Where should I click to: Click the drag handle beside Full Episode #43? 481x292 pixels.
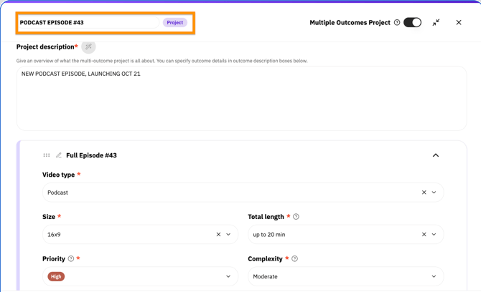tap(47, 155)
